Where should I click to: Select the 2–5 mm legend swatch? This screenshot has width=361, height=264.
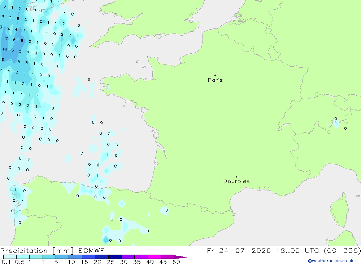pyautogui.click(x=49, y=257)
